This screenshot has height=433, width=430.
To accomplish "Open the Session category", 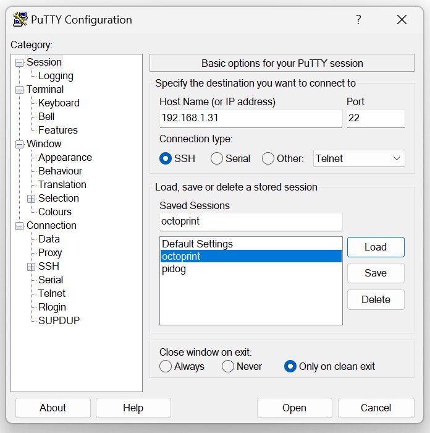I will point(44,62).
